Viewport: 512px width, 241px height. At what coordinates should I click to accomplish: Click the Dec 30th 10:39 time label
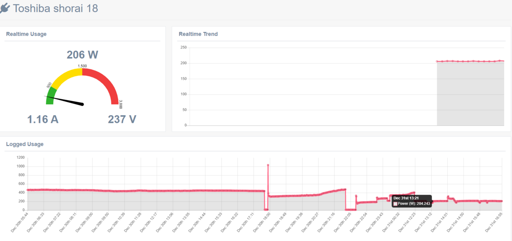click(117, 223)
